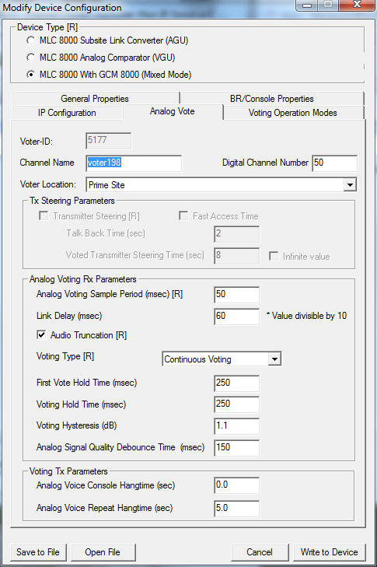Open the Voter Location dropdown arrow
377x567 pixels.
(x=350, y=185)
